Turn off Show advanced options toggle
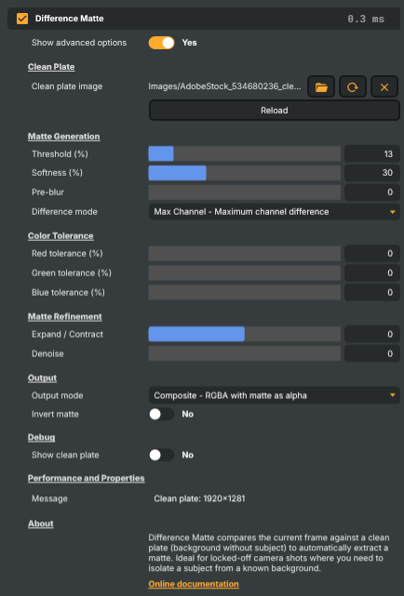 click(162, 43)
